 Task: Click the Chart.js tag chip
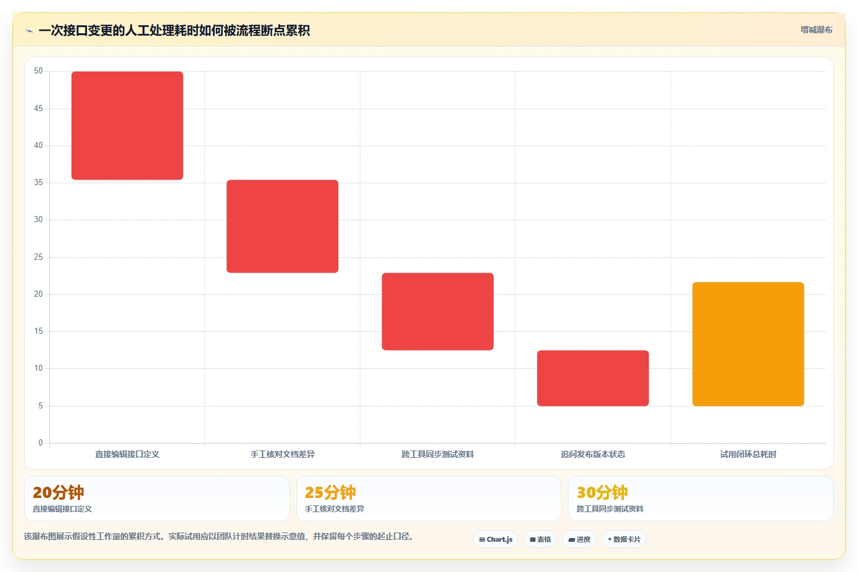(496, 539)
